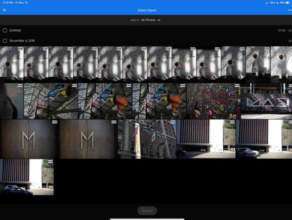The width and height of the screenshot is (292, 220).
Task: Expand the All Photos destination dropdown
Action: [x=151, y=20]
